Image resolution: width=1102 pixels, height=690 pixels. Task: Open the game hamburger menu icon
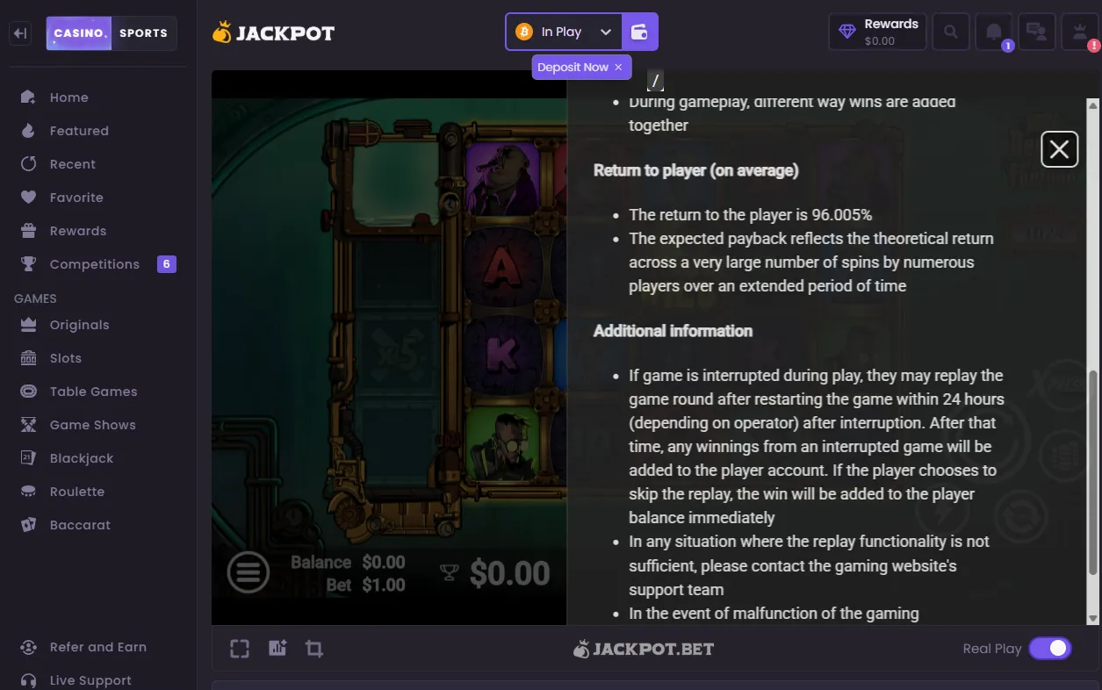(x=248, y=573)
